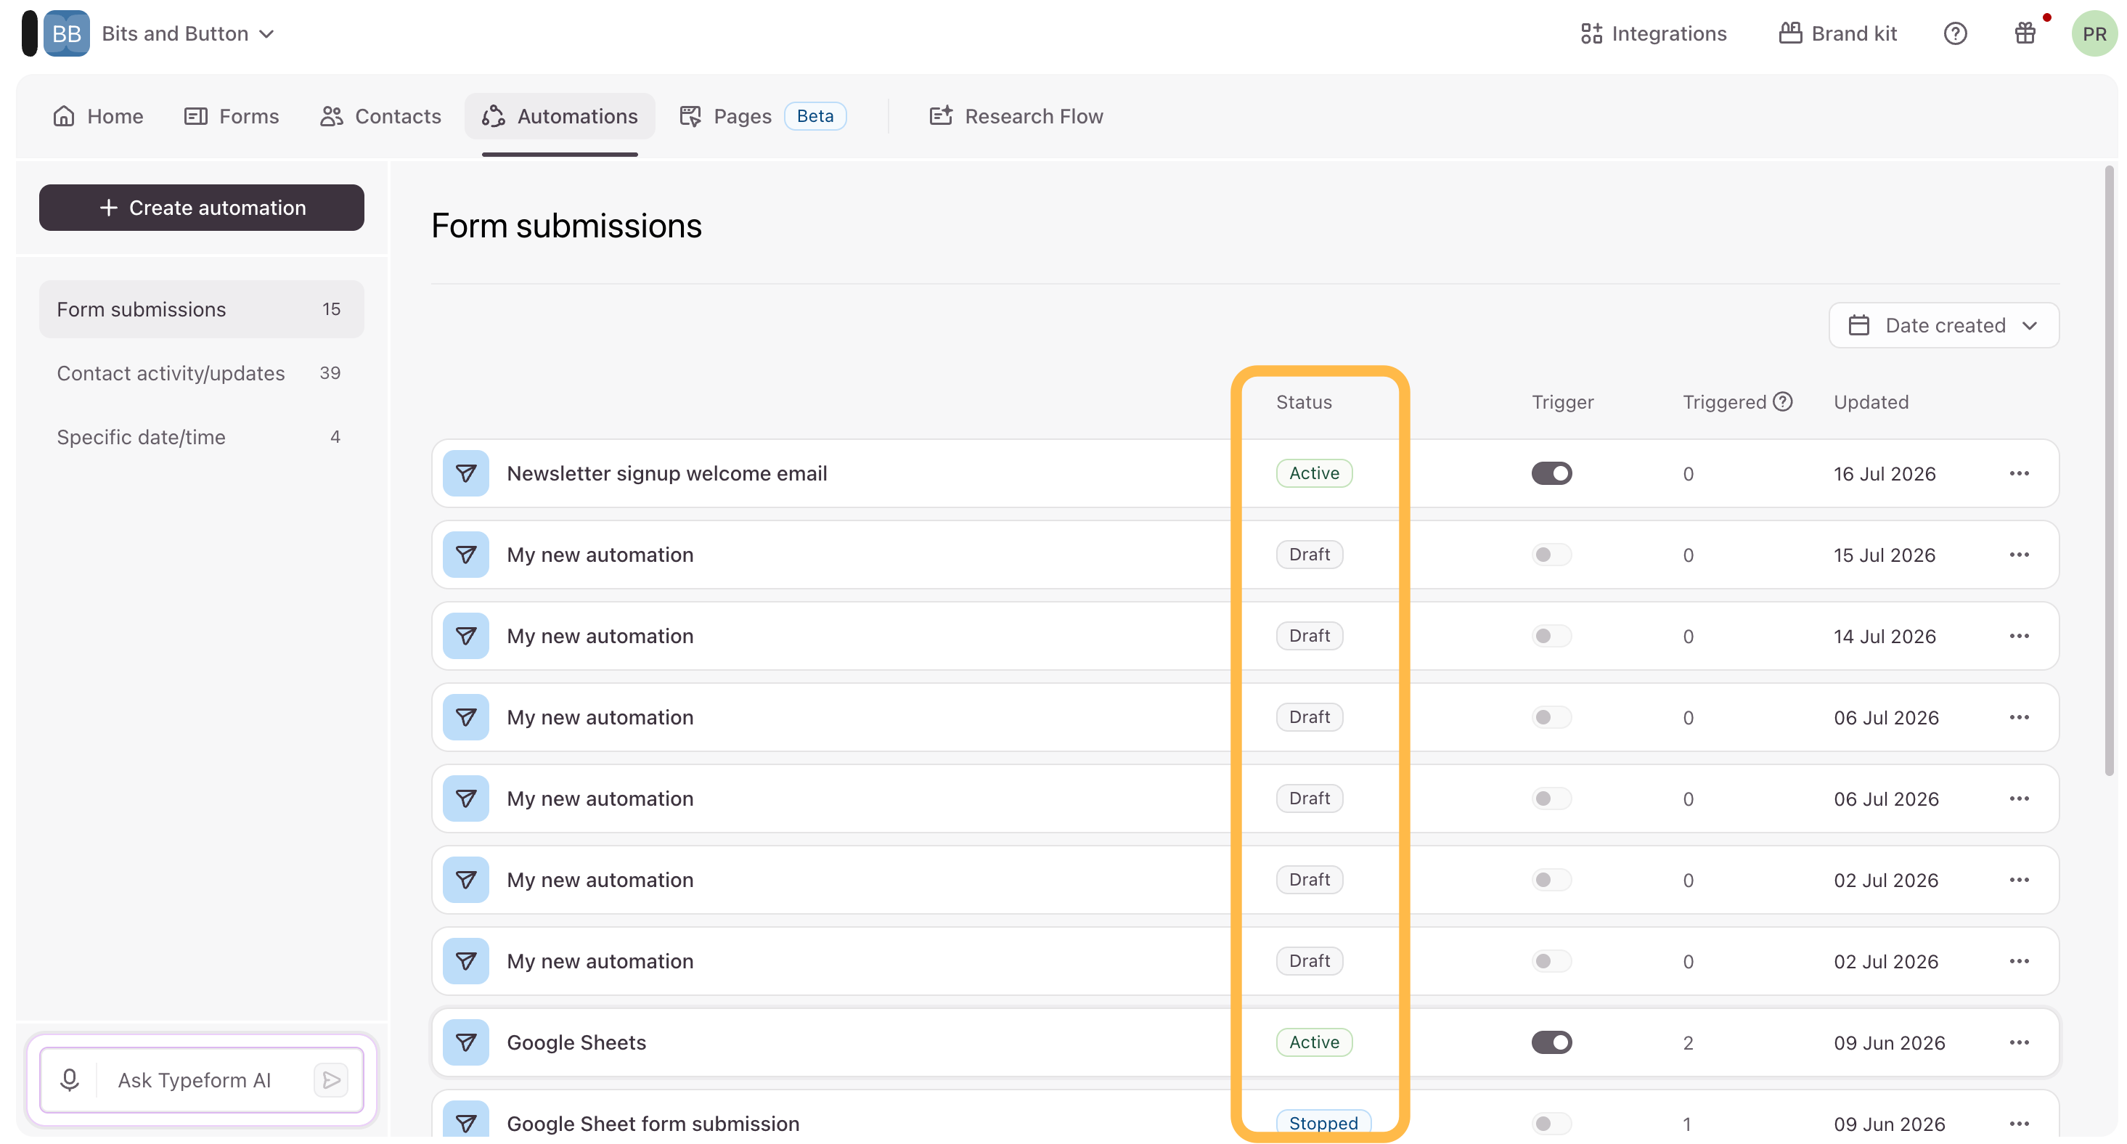Open the gift icon with red notification dot

pos(2025,34)
